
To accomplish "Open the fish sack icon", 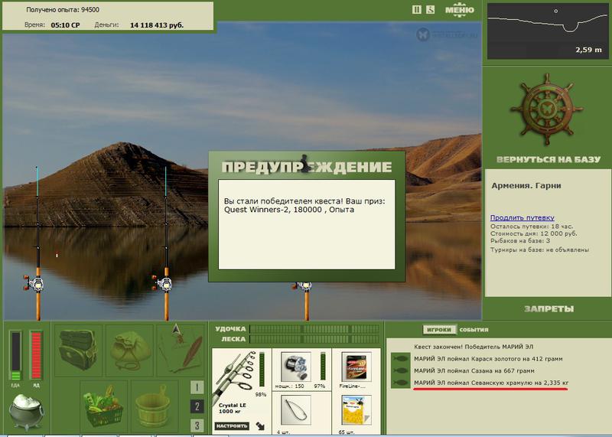I will [129, 351].
